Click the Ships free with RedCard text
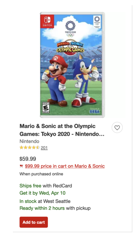This screenshot has width=140, height=237. [x=46, y=186]
